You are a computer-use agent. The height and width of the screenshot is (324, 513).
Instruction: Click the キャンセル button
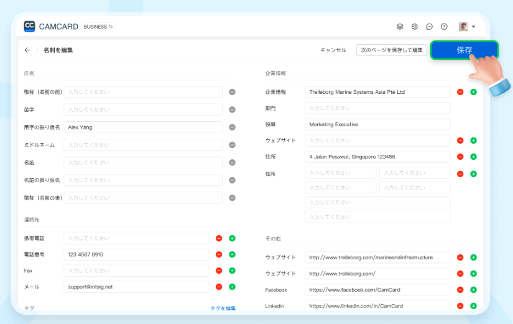[x=333, y=50]
